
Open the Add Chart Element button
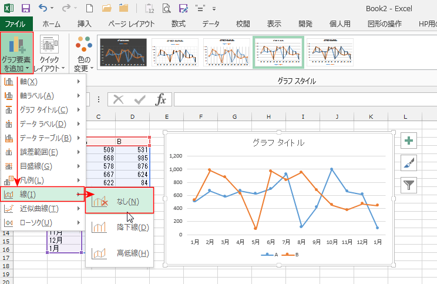pos(16,52)
